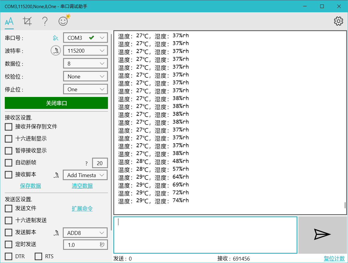This screenshot has height=263, width=348.
Task: Select the 29℃ 72%rh reading line
Action: click(x=153, y=193)
